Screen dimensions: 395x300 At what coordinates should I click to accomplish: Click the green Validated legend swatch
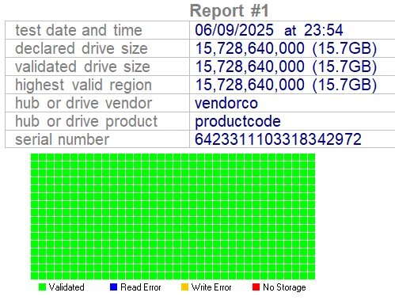(x=42, y=287)
